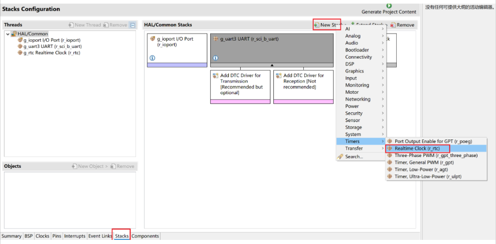Click the Timer, Low-Power (r_agt) module icon
The height and width of the screenshot is (244, 496).
coord(390,169)
